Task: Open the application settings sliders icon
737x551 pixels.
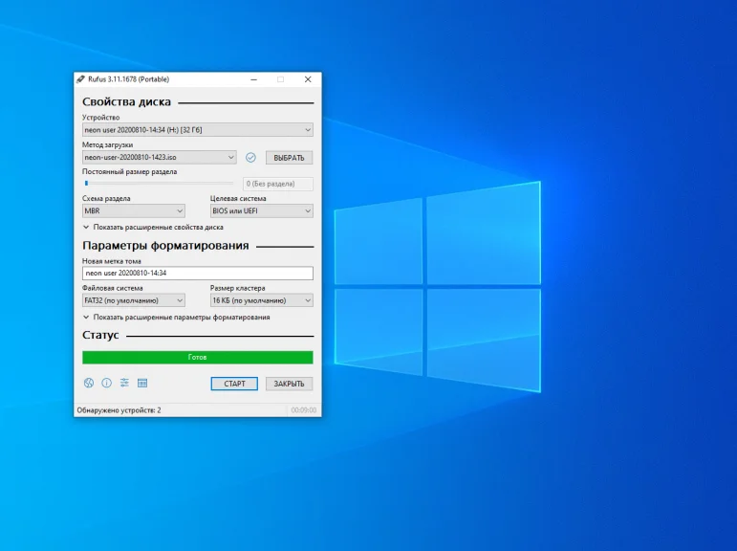Action: pyautogui.click(x=124, y=383)
